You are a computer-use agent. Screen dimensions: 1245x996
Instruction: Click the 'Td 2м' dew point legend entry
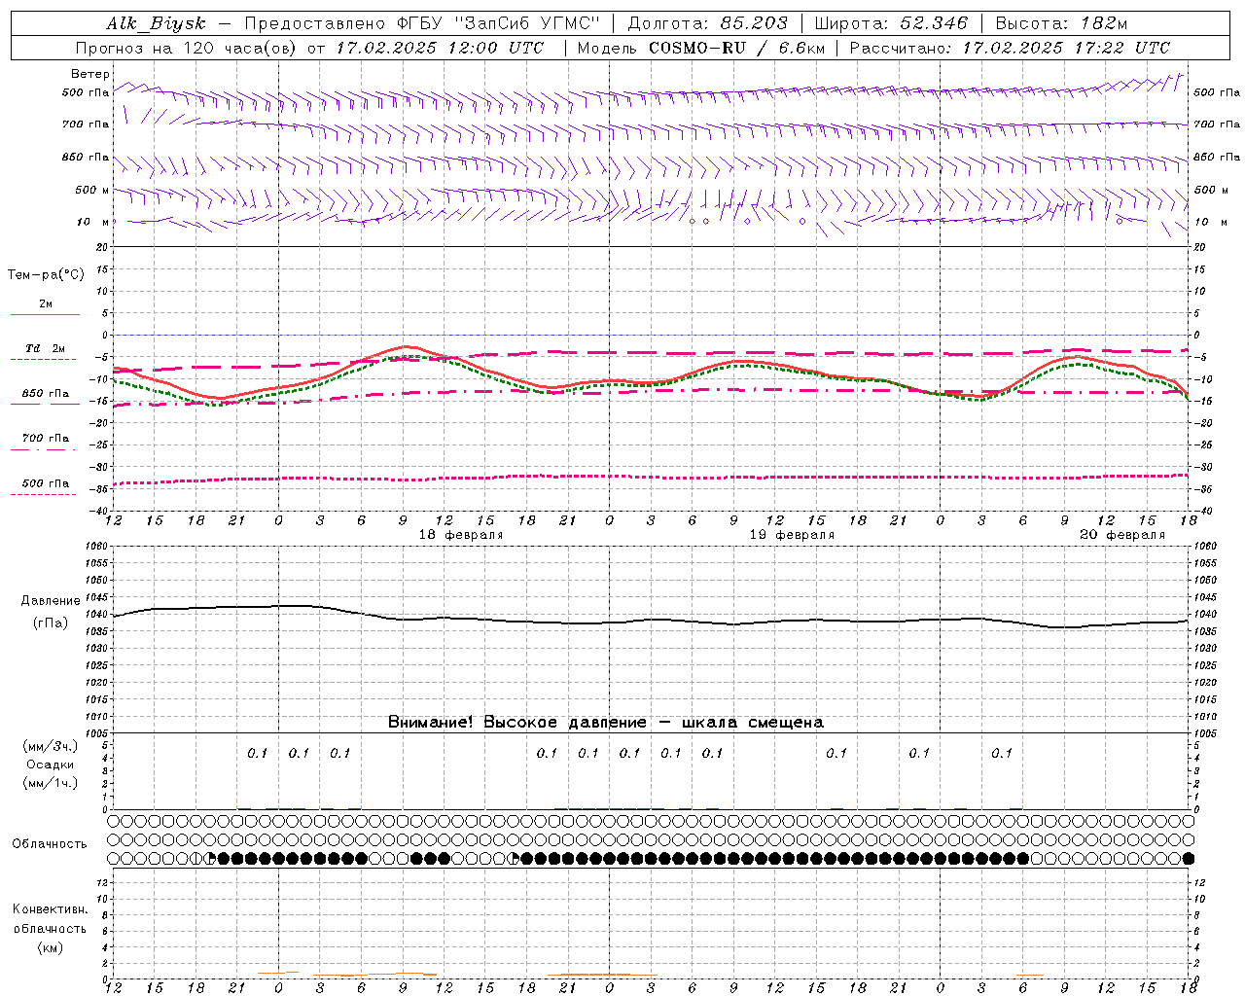point(45,348)
